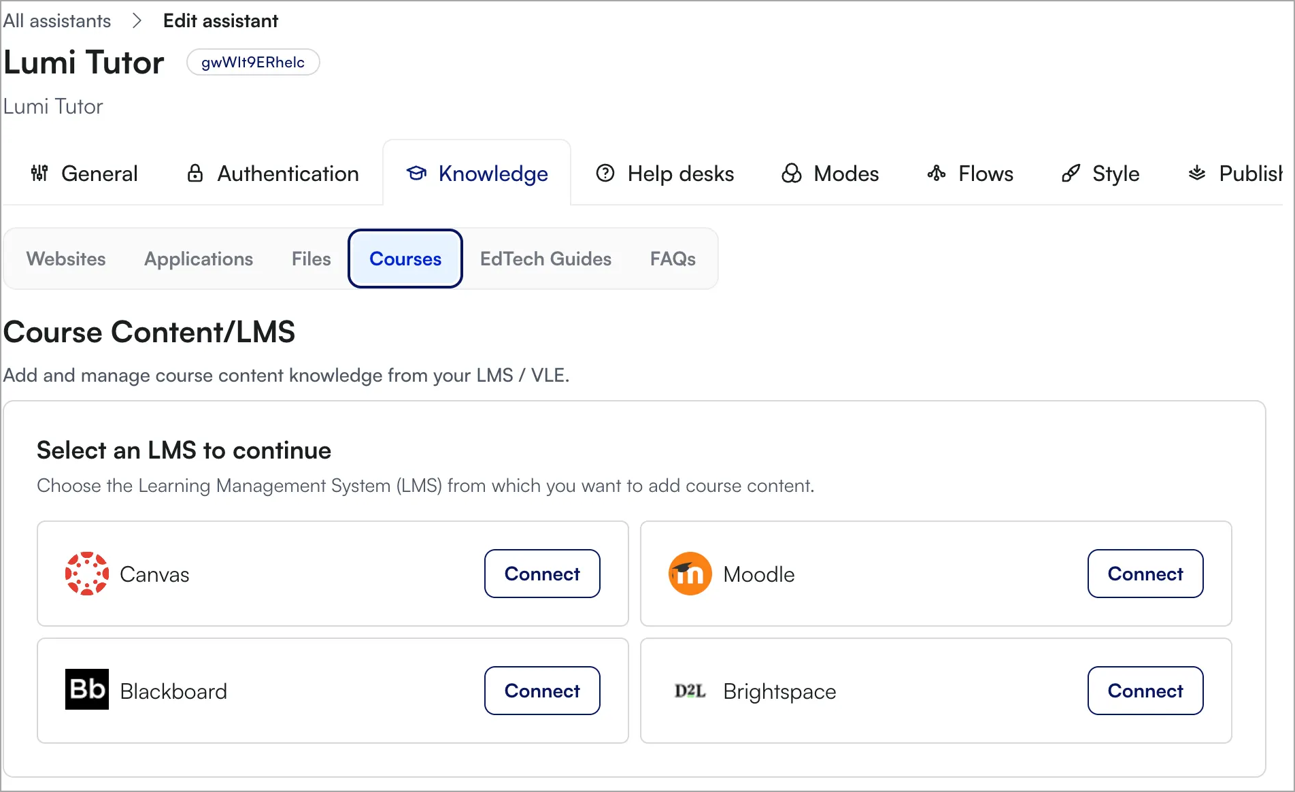Click the Canvas name label
Viewport: 1295px width, 792px height.
tap(154, 574)
